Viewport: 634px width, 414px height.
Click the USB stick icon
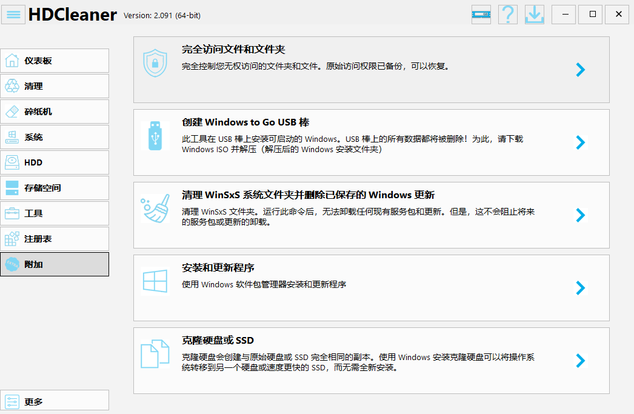(x=155, y=136)
